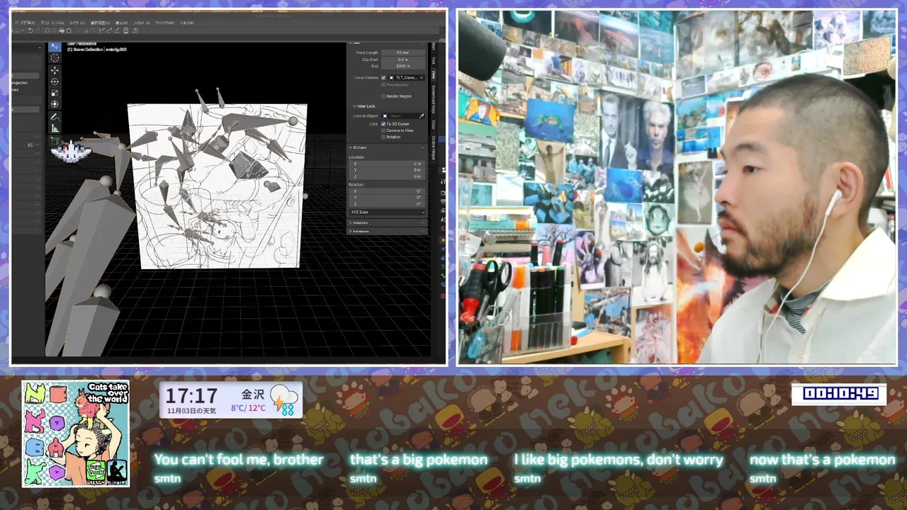Select the Move tool
The height and width of the screenshot is (510, 907).
55,69
